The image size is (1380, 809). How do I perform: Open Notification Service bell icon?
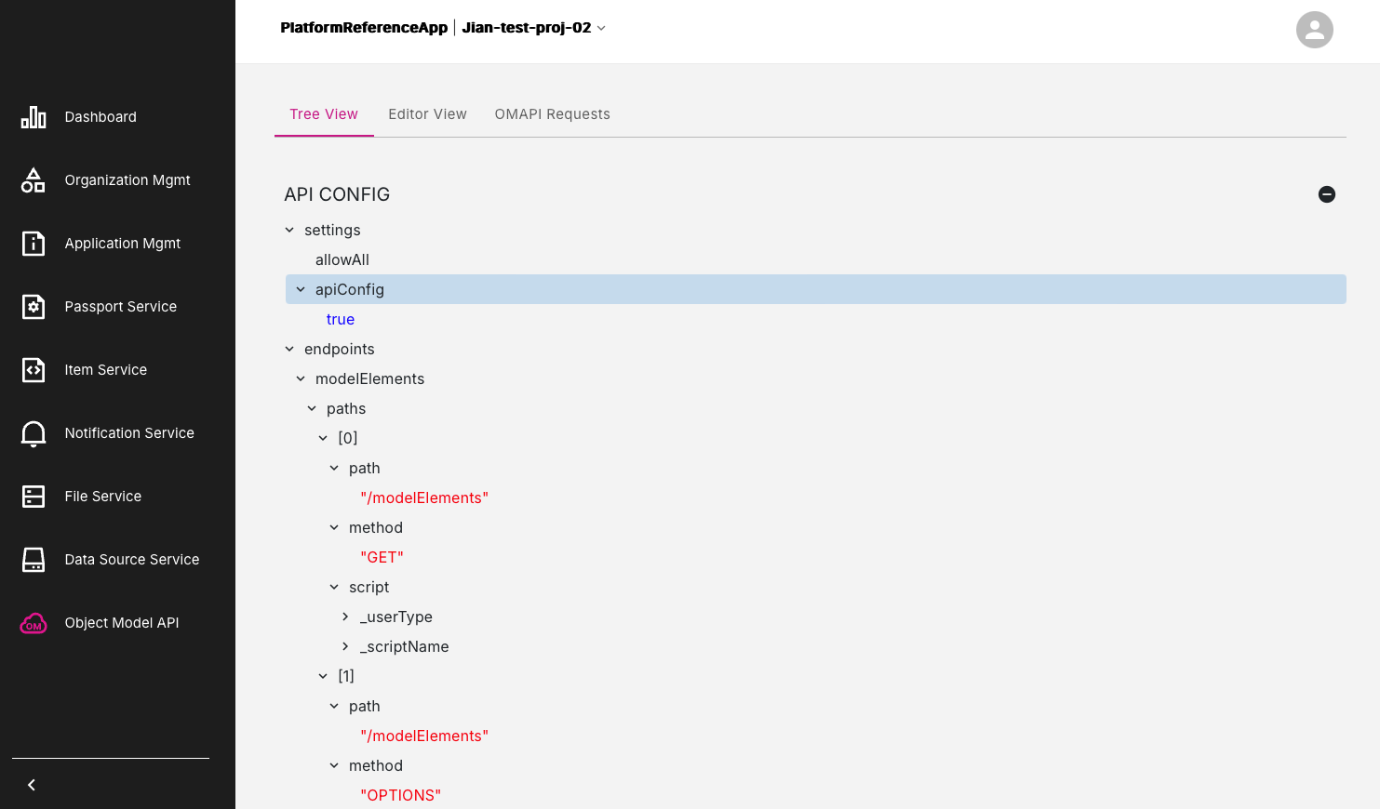tap(33, 433)
